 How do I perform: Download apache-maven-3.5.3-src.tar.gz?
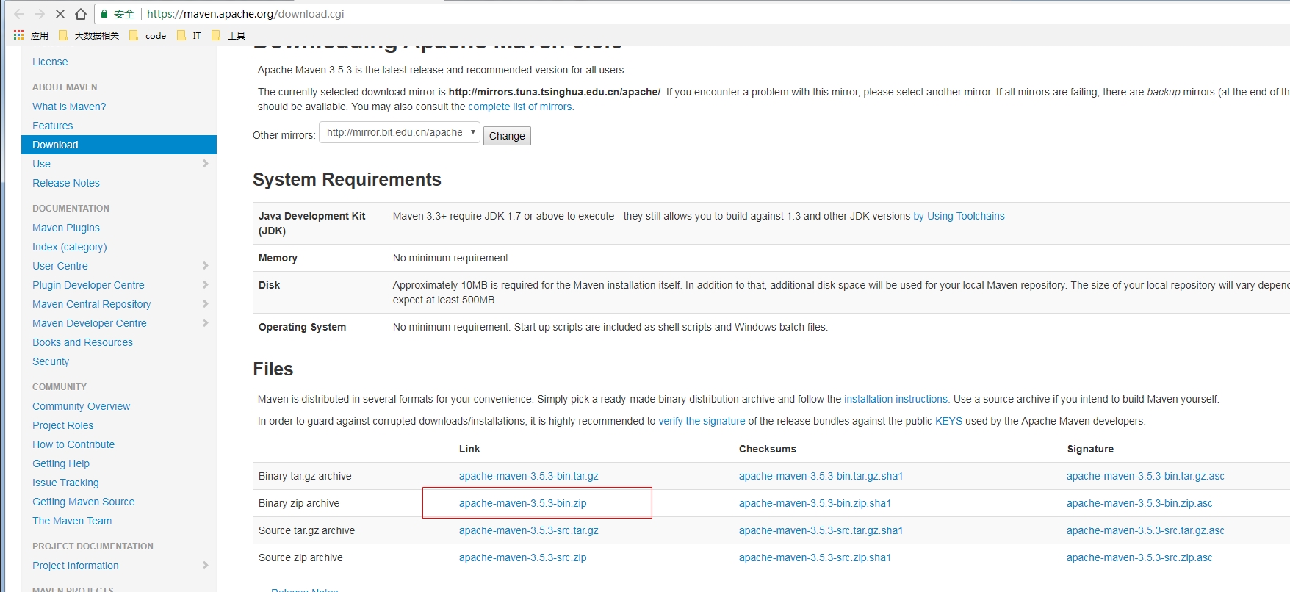(x=529, y=530)
